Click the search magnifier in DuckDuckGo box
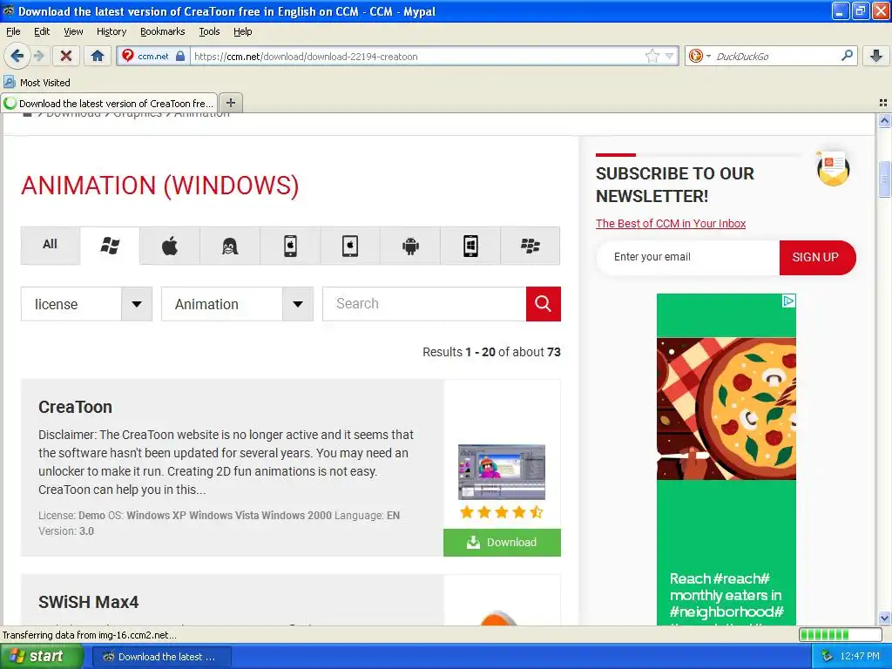The image size is (892, 669). click(x=847, y=56)
